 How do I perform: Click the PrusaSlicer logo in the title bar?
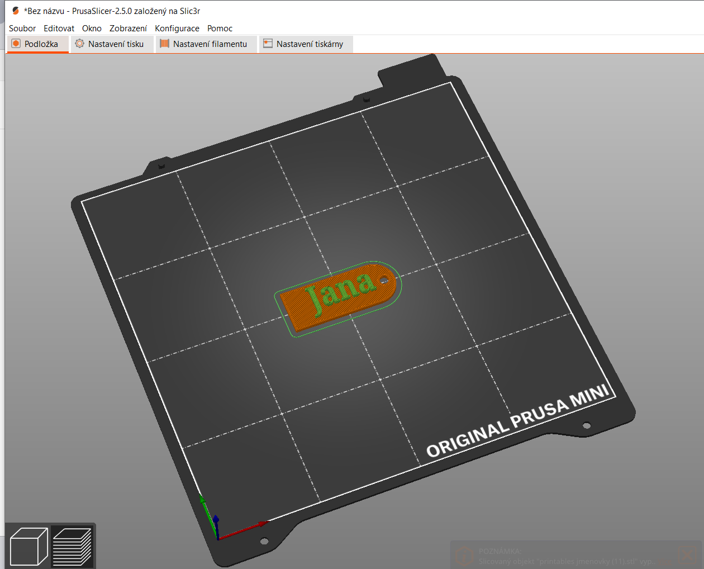16,11
